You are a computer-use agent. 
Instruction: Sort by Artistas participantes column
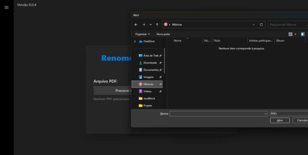(x=261, y=40)
